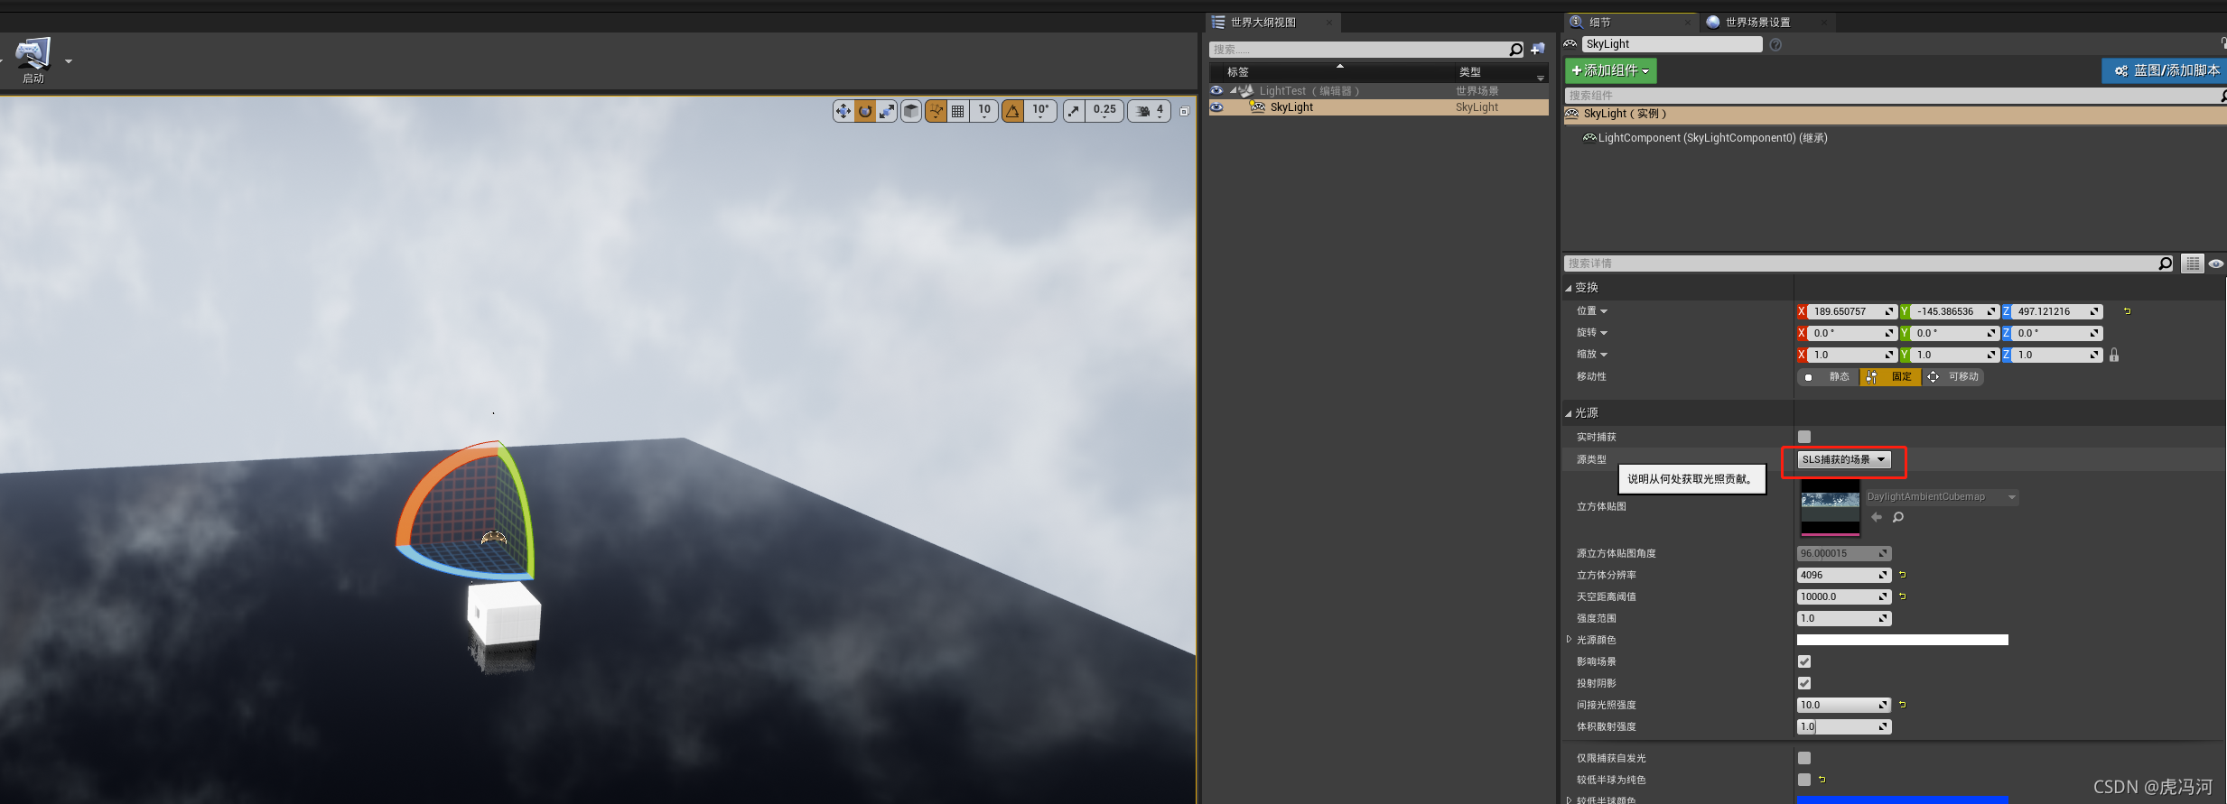Reset location to default yellow arrow

coord(2127,311)
